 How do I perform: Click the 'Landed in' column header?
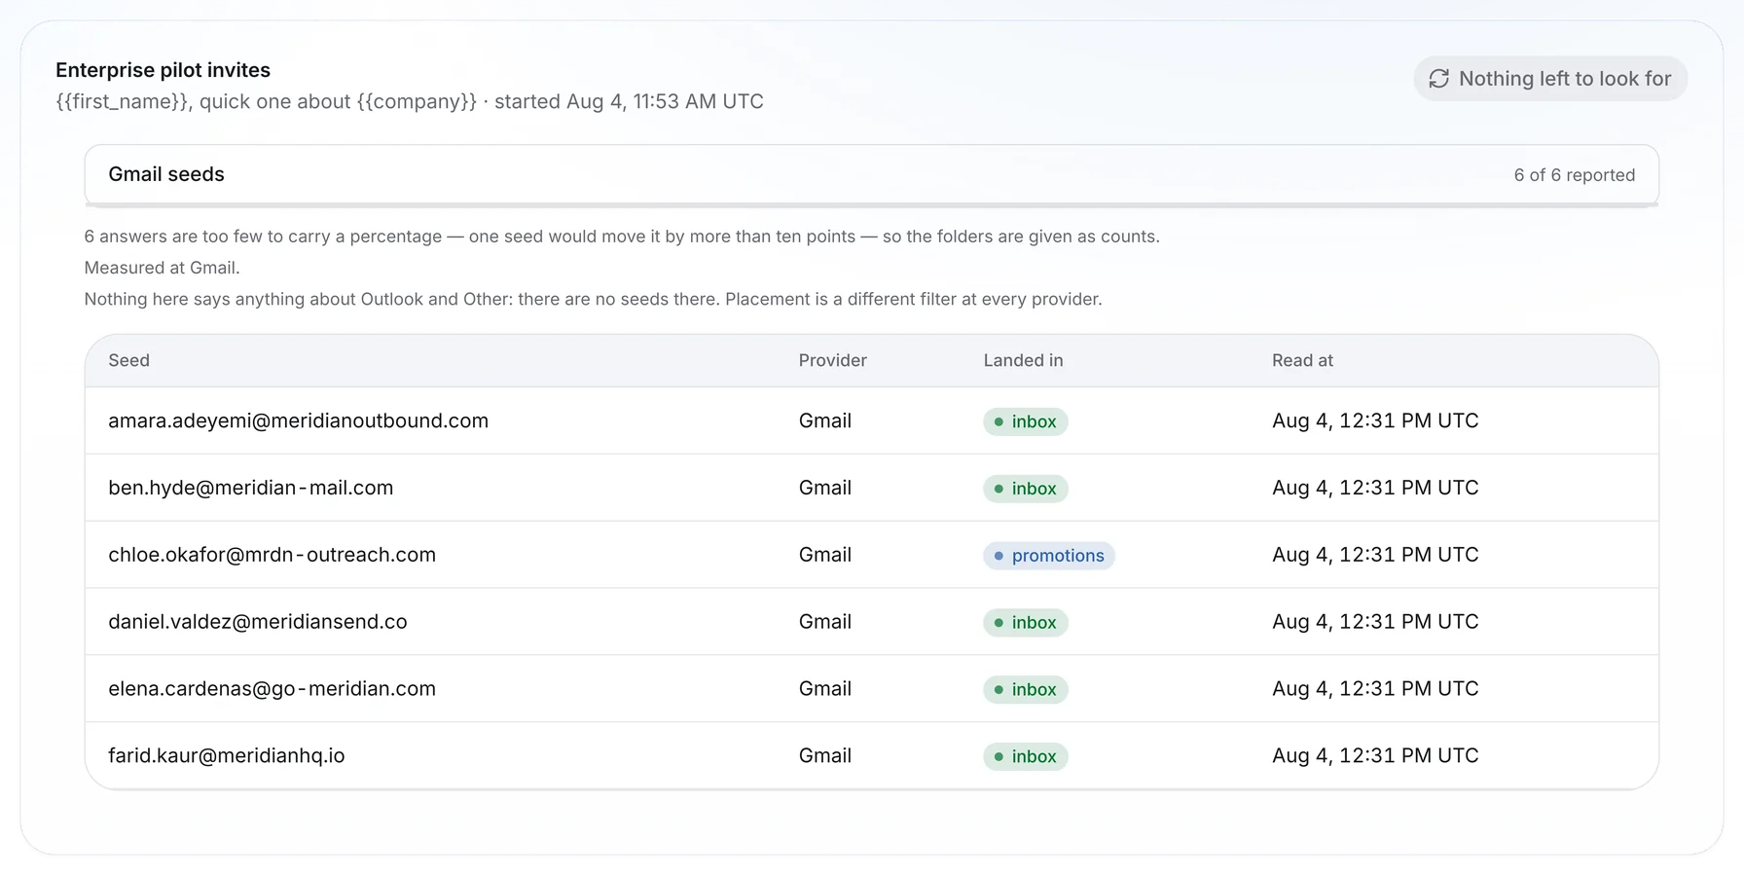click(1023, 360)
